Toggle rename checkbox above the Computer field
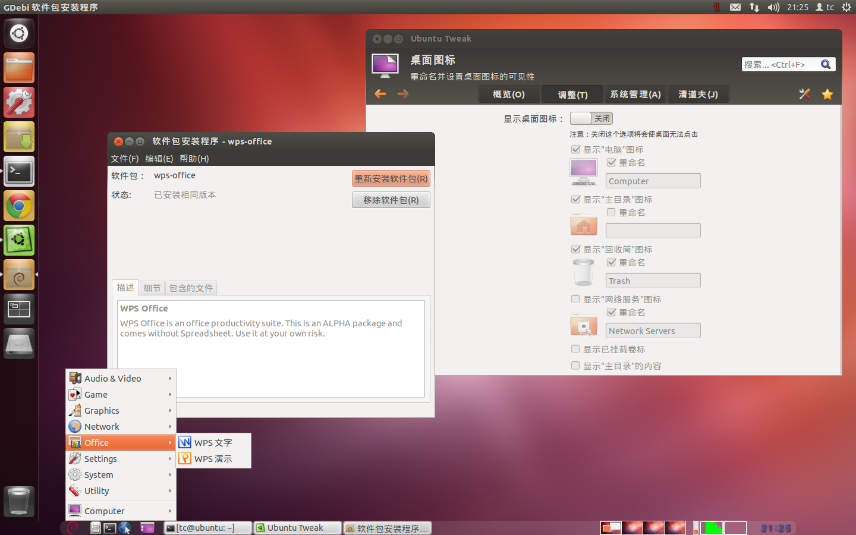The height and width of the screenshot is (535, 856). click(611, 162)
